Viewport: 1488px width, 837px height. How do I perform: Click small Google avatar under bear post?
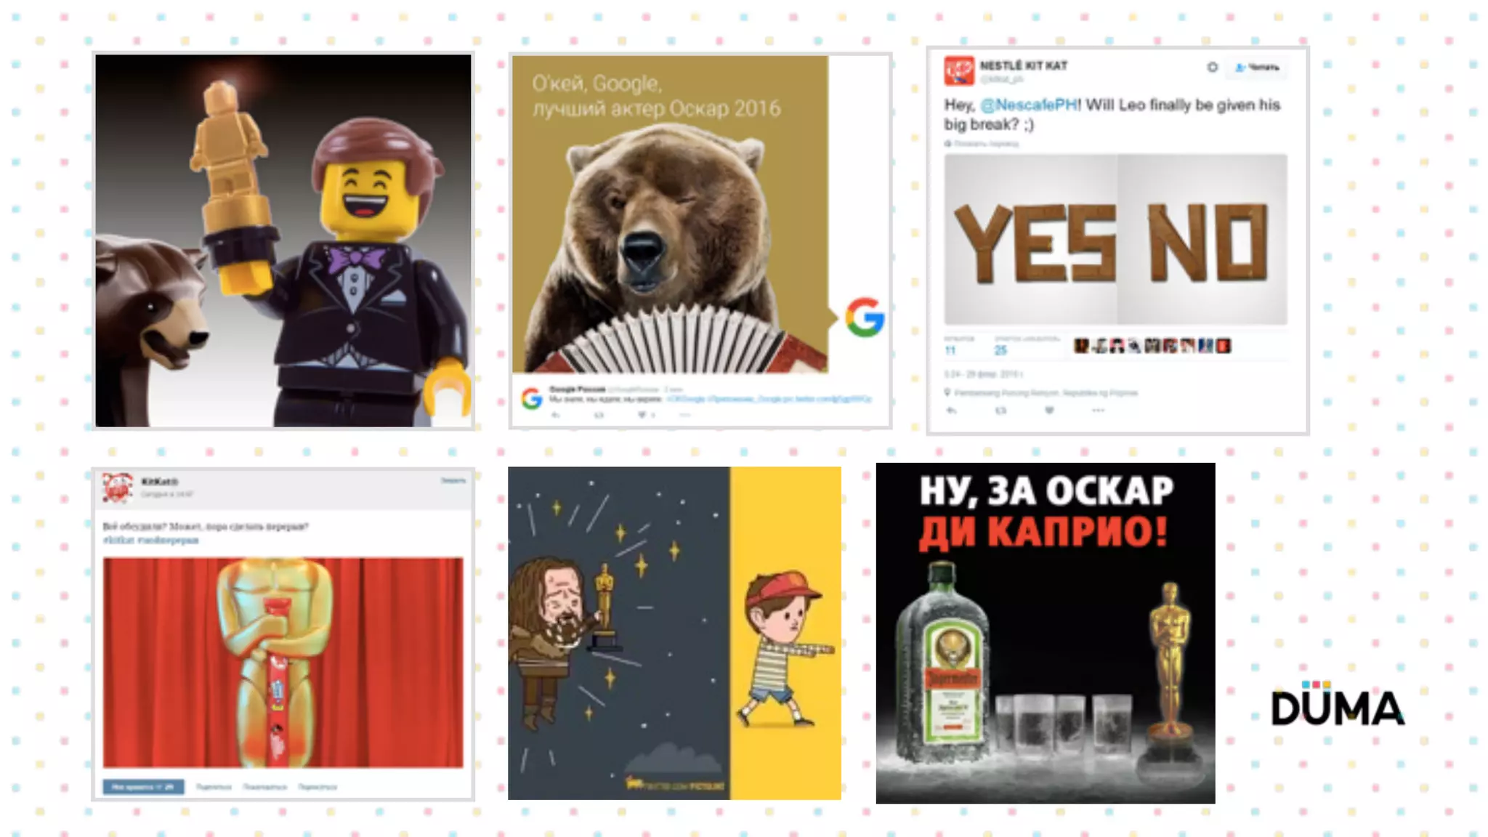tap(532, 398)
